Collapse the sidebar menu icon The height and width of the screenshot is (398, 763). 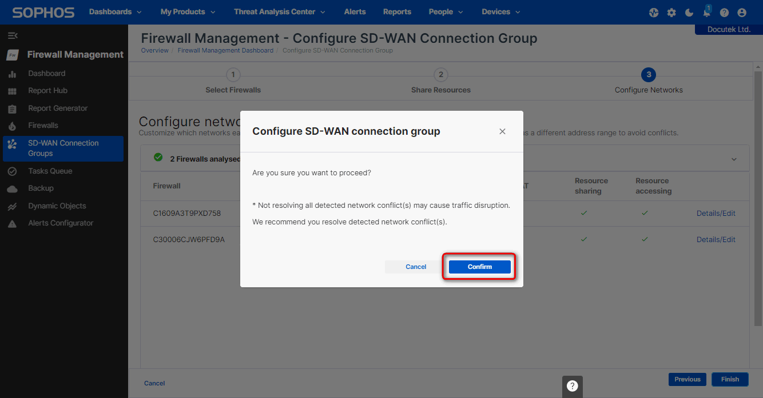point(12,35)
